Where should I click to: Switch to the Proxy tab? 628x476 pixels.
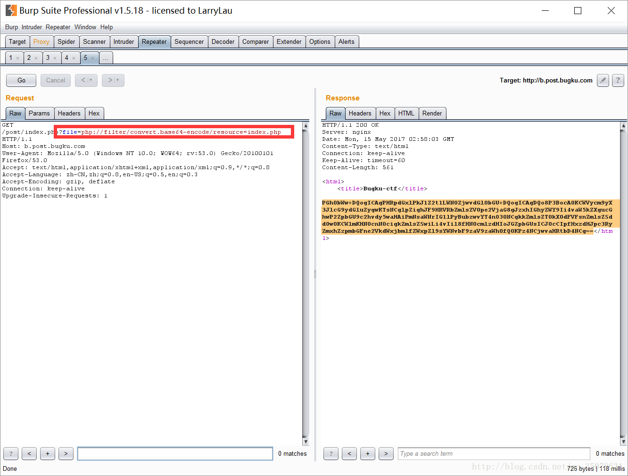(x=41, y=41)
